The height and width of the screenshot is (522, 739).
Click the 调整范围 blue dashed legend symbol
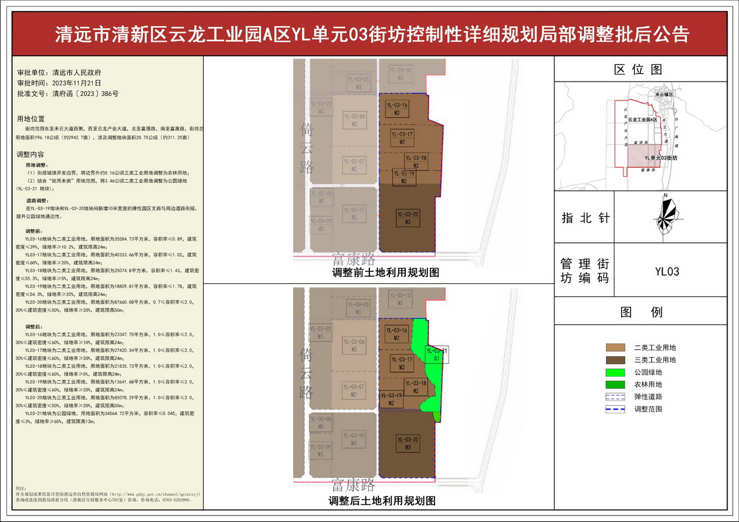click(615, 409)
